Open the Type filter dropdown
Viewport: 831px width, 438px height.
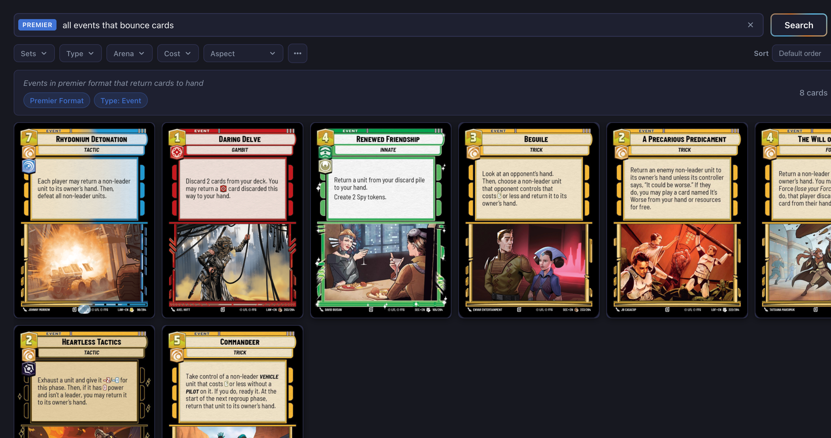point(80,53)
